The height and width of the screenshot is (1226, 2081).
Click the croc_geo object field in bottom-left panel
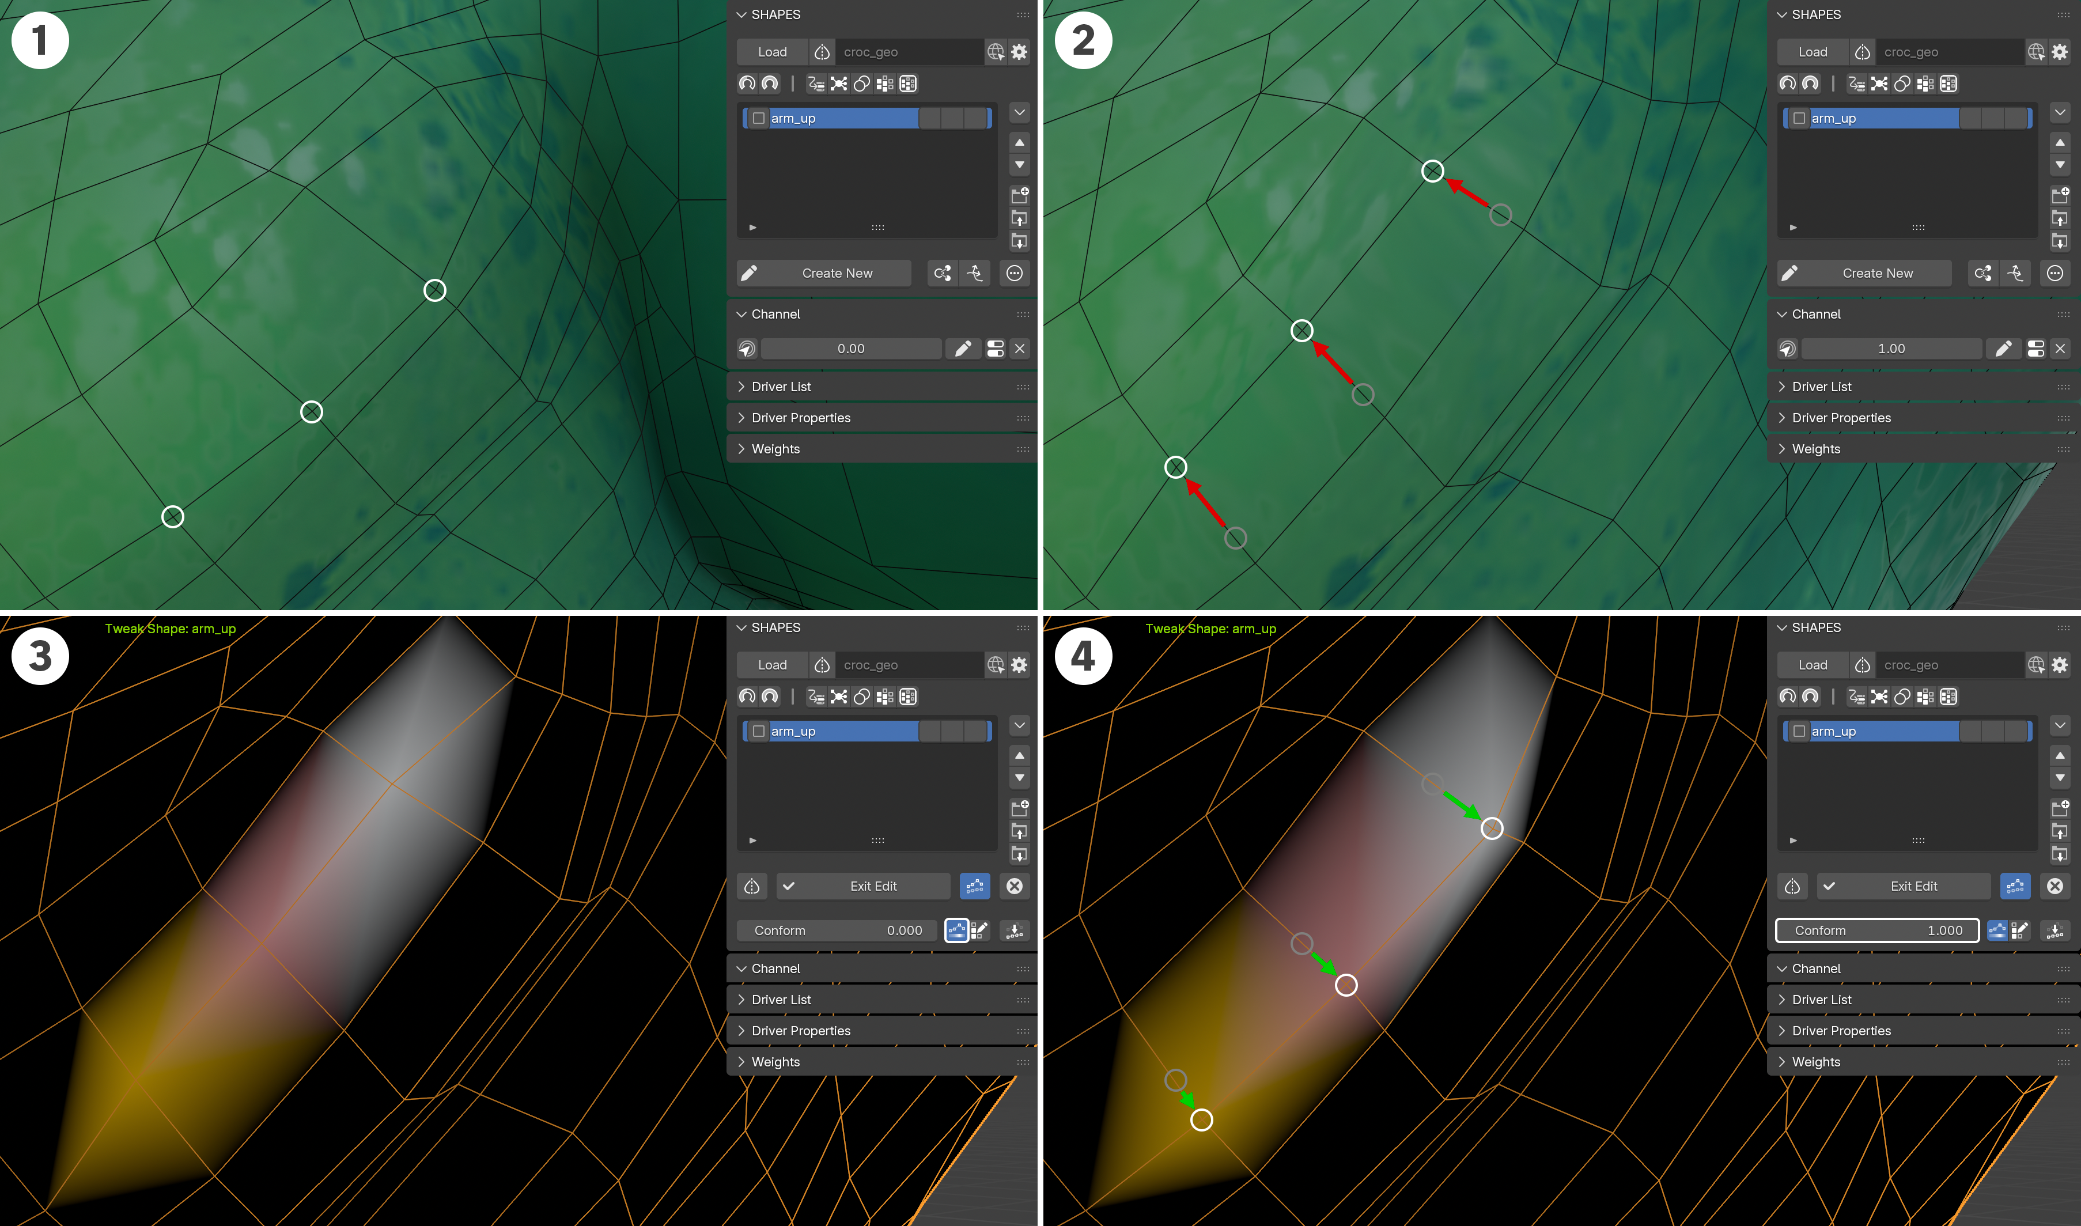[909, 665]
